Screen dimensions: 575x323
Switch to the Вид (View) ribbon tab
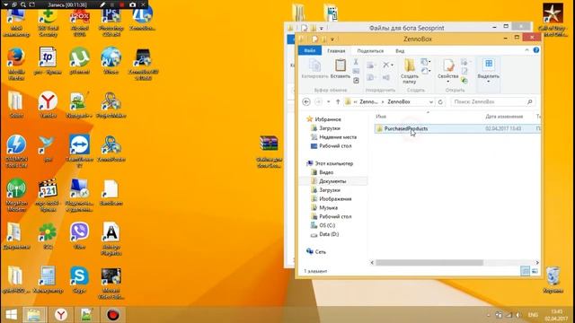click(400, 50)
